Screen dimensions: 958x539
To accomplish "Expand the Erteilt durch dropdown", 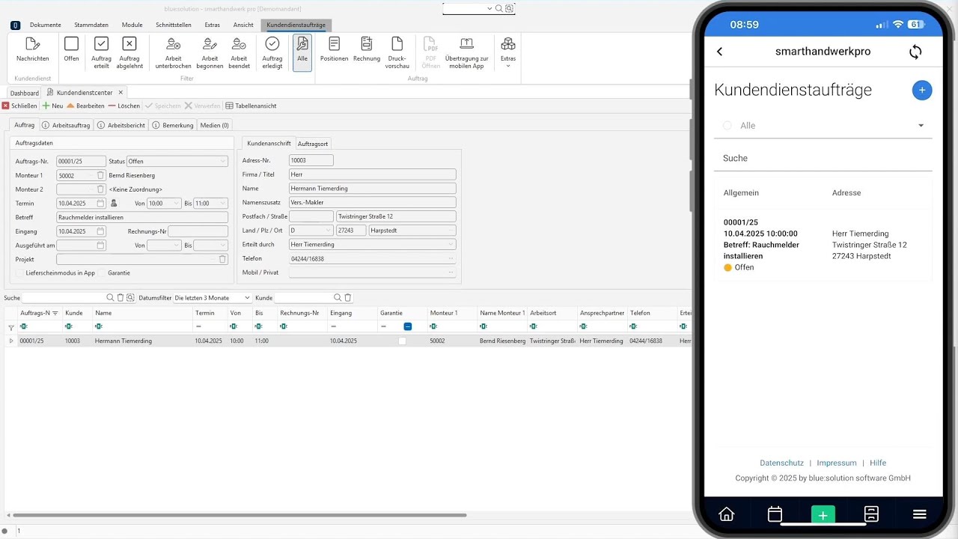I will (x=451, y=245).
